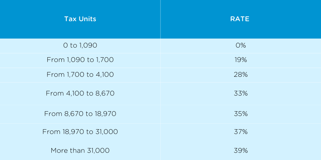This screenshot has width=321, height=160.
Task: Click the separator line between 0% and 19% rows
Action: tap(241, 53)
